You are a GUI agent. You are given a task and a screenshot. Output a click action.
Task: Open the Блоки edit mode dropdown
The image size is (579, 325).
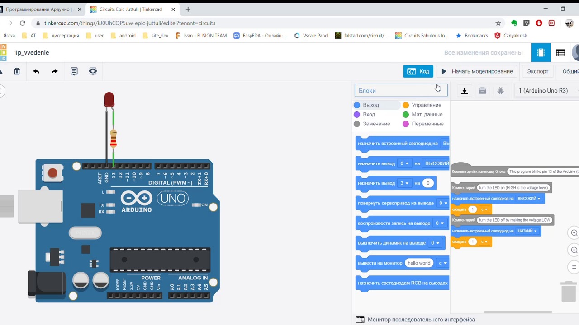pyautogui.click(x=401, y=90)
